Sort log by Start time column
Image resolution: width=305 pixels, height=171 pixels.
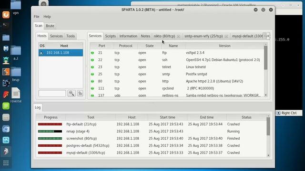167,117
